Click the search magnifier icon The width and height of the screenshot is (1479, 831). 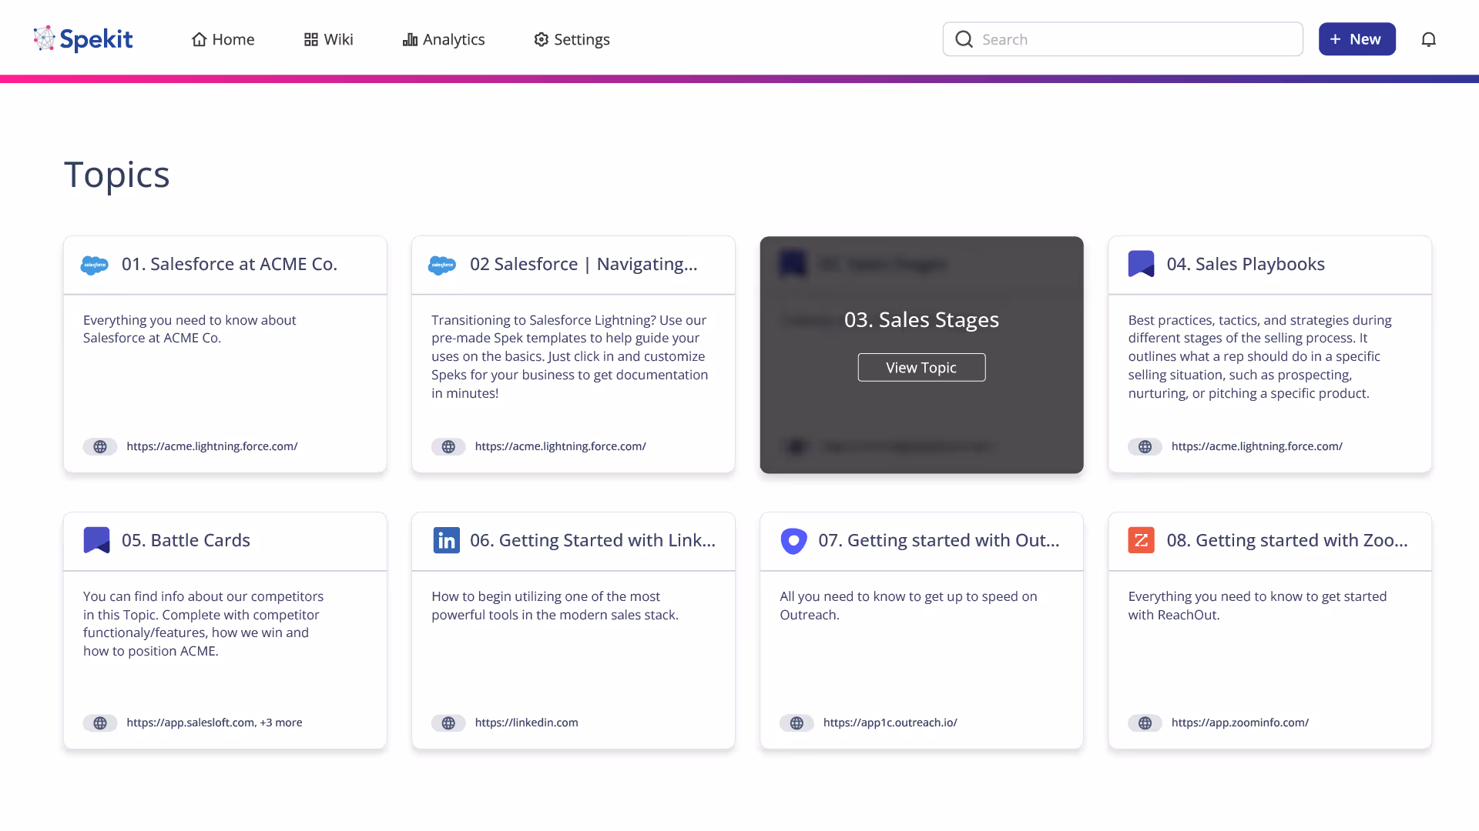(964, 39)
